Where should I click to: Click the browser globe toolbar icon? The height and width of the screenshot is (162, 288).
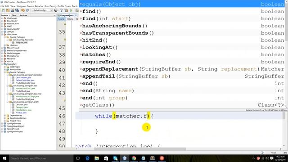coord(56,10)
